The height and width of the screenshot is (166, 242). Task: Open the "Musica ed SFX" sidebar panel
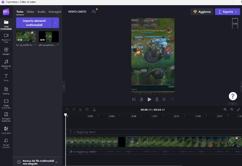(x=6, y=64)
